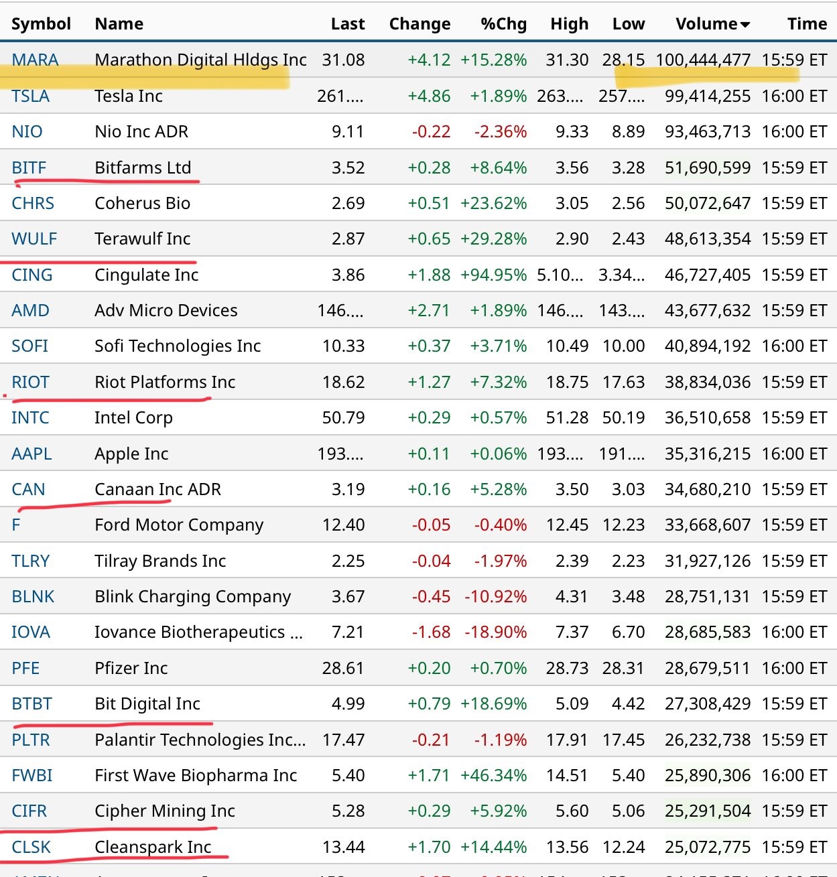Click MARA's volume 100,444,477
The height and width of the screenshot is (877, 837).
pos(703,60)
